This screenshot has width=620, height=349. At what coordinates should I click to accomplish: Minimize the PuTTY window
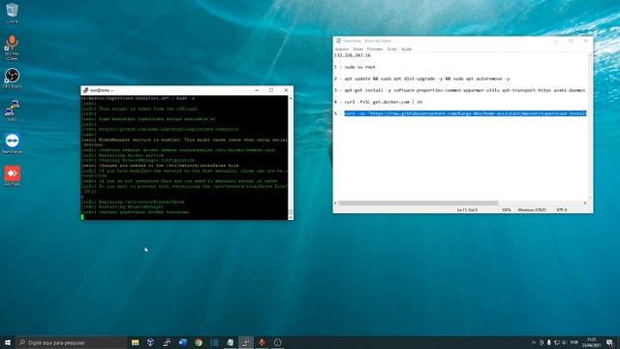(x=257, y=90)
